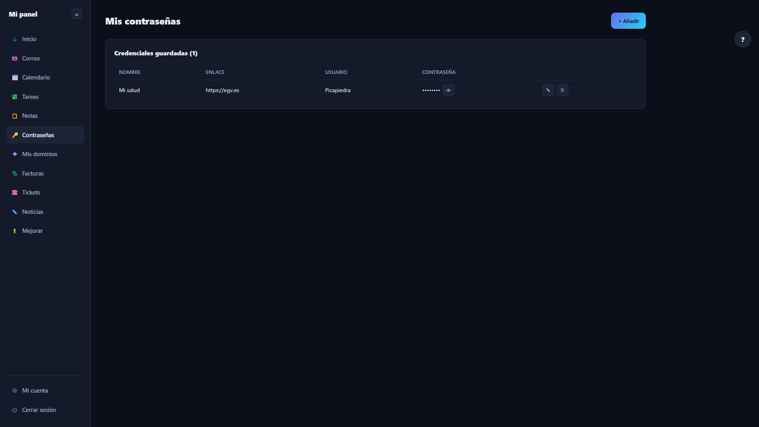Viewport: 759px width, 427px height.
Task: Collapse the Mi panel sidebar
Action: (77, 14)
